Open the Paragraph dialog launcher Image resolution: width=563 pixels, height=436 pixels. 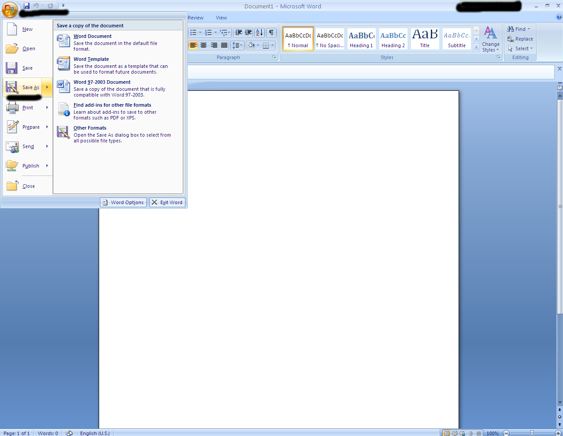274,57
